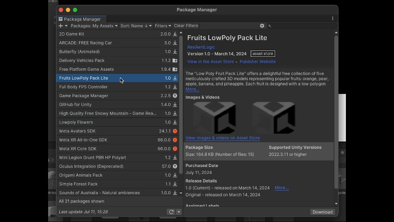
Task: Click import icon for Delivery Vehicles Pack
Action: click(x=175, y=61)
